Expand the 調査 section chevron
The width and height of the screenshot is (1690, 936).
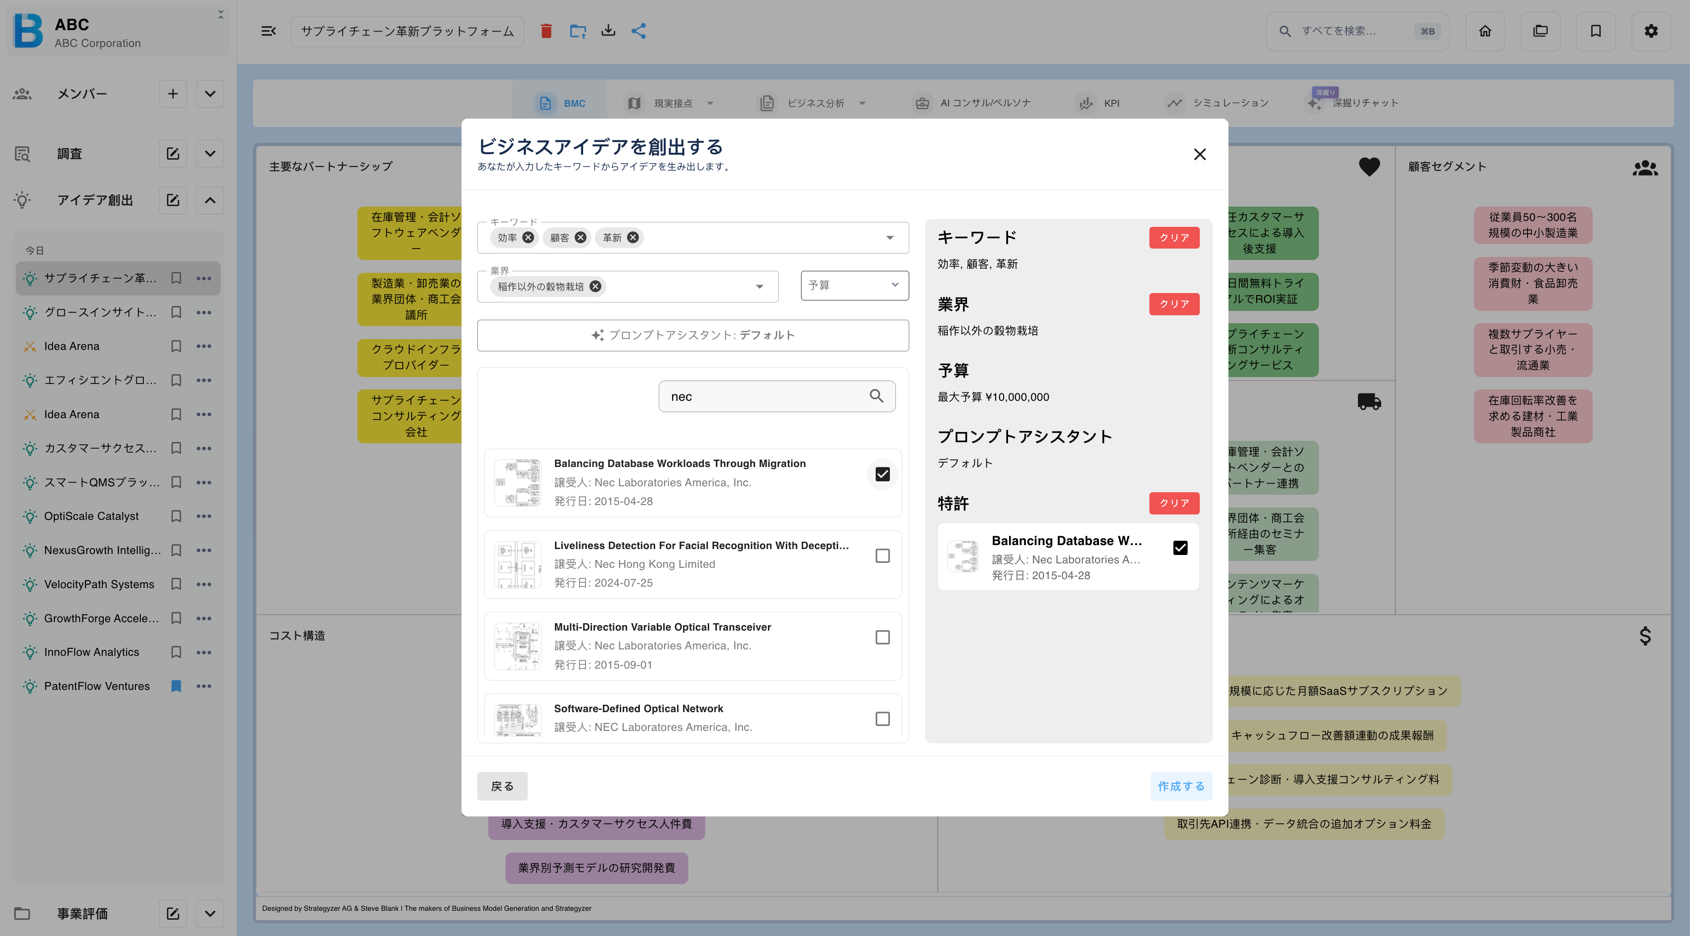pos(210,154)
